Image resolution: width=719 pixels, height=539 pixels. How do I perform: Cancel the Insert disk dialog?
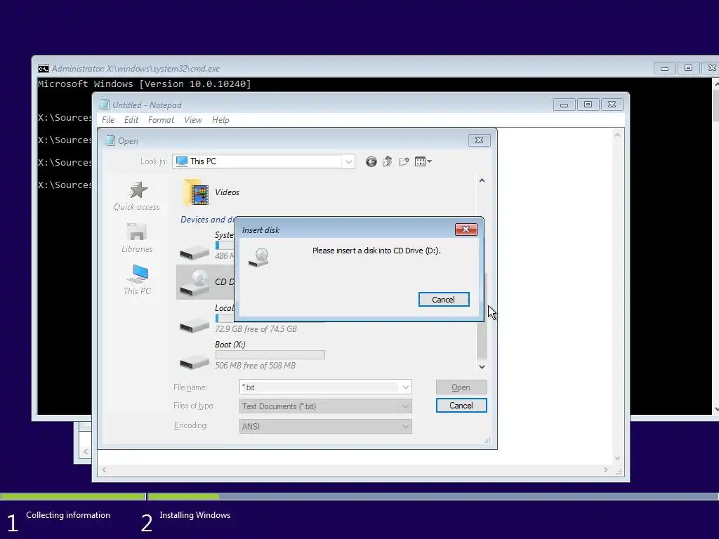(x=444, y=299)
